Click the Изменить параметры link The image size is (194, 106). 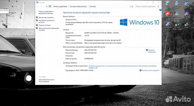pos(151,51)
